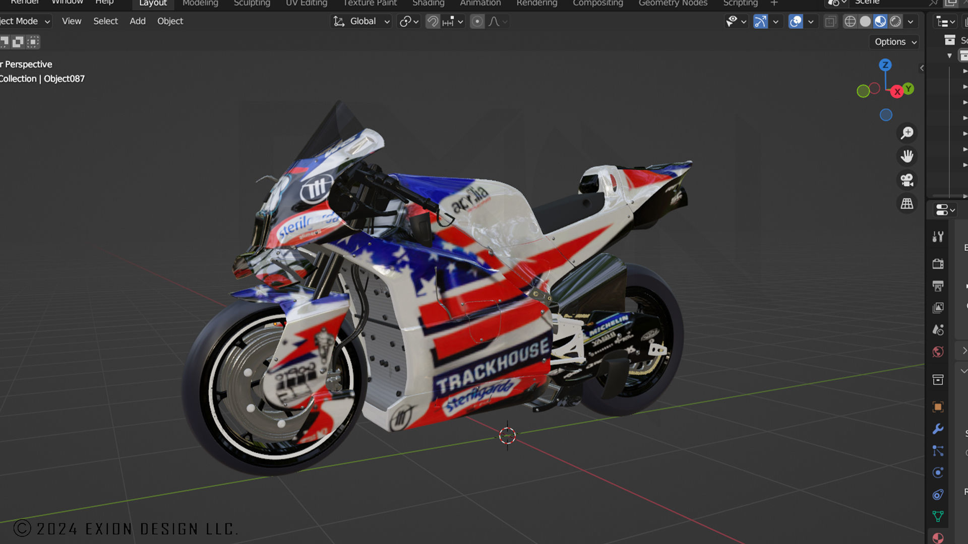Open the overlays options dropdown arrow

[811, 22]
